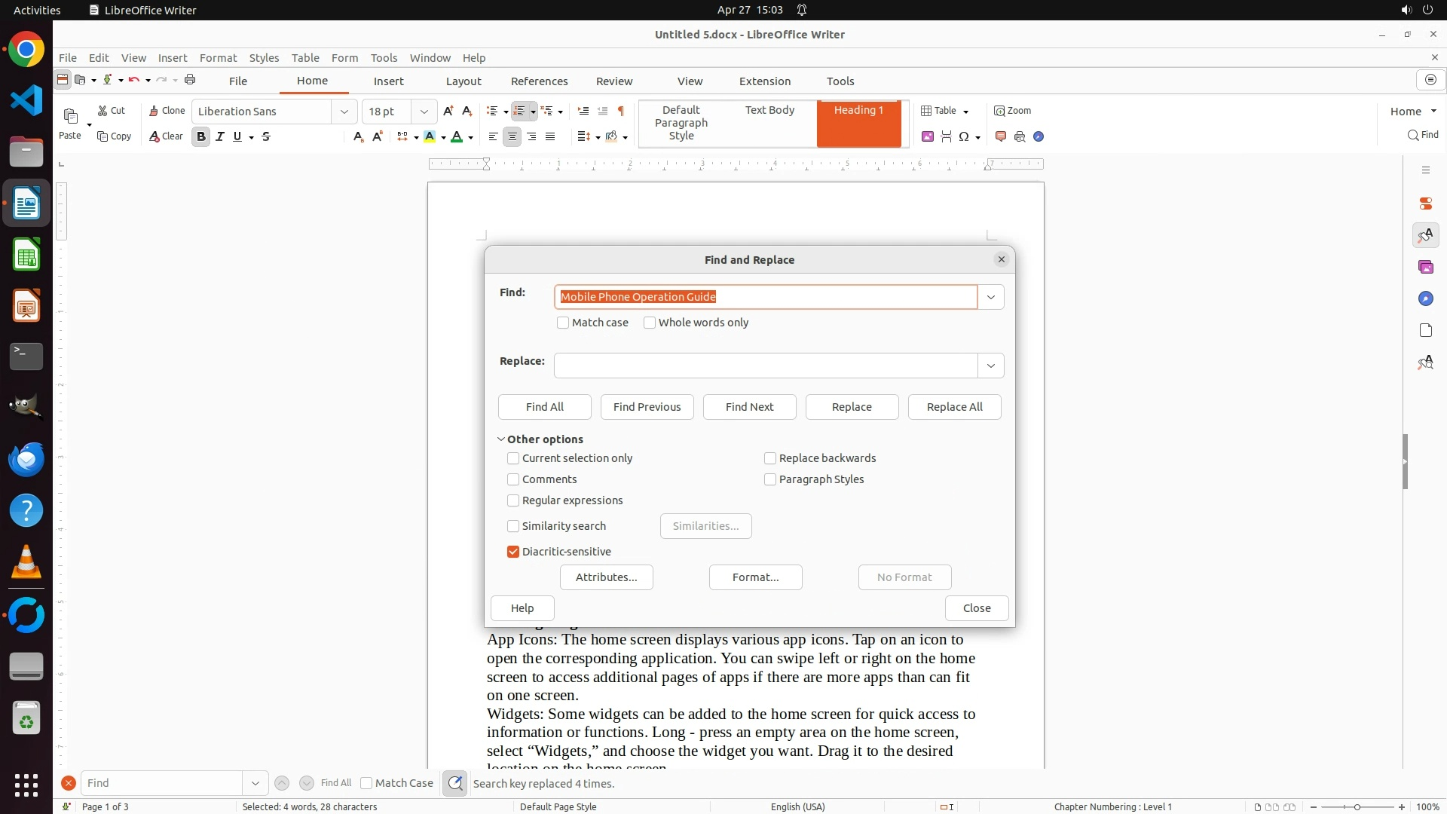Toggle the Bold formatting icon
Screen dimensions: 1447x814
[x=200, y=136]
